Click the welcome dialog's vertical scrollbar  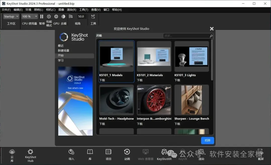(212, 60)
